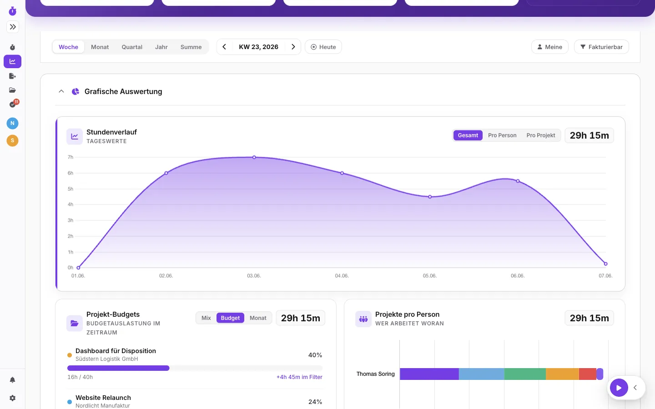Switch Projekt-Budgets to Monat view

tap(258, 318)
